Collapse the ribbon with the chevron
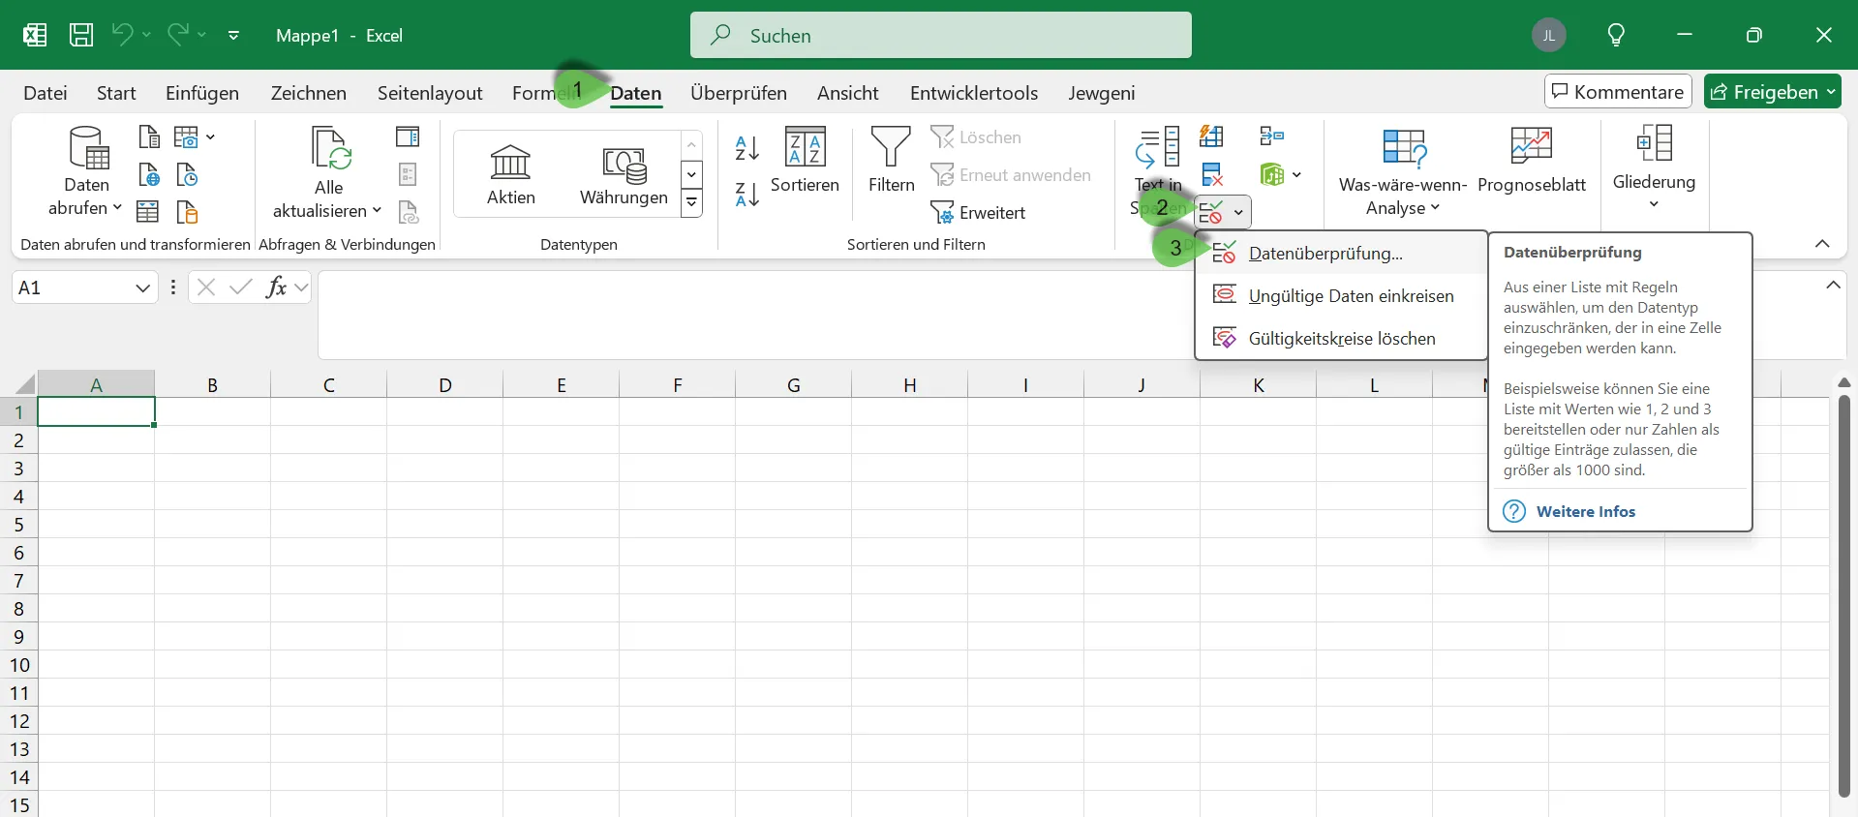Viewport: 1858px width, 817px height. click(1822, 244)
